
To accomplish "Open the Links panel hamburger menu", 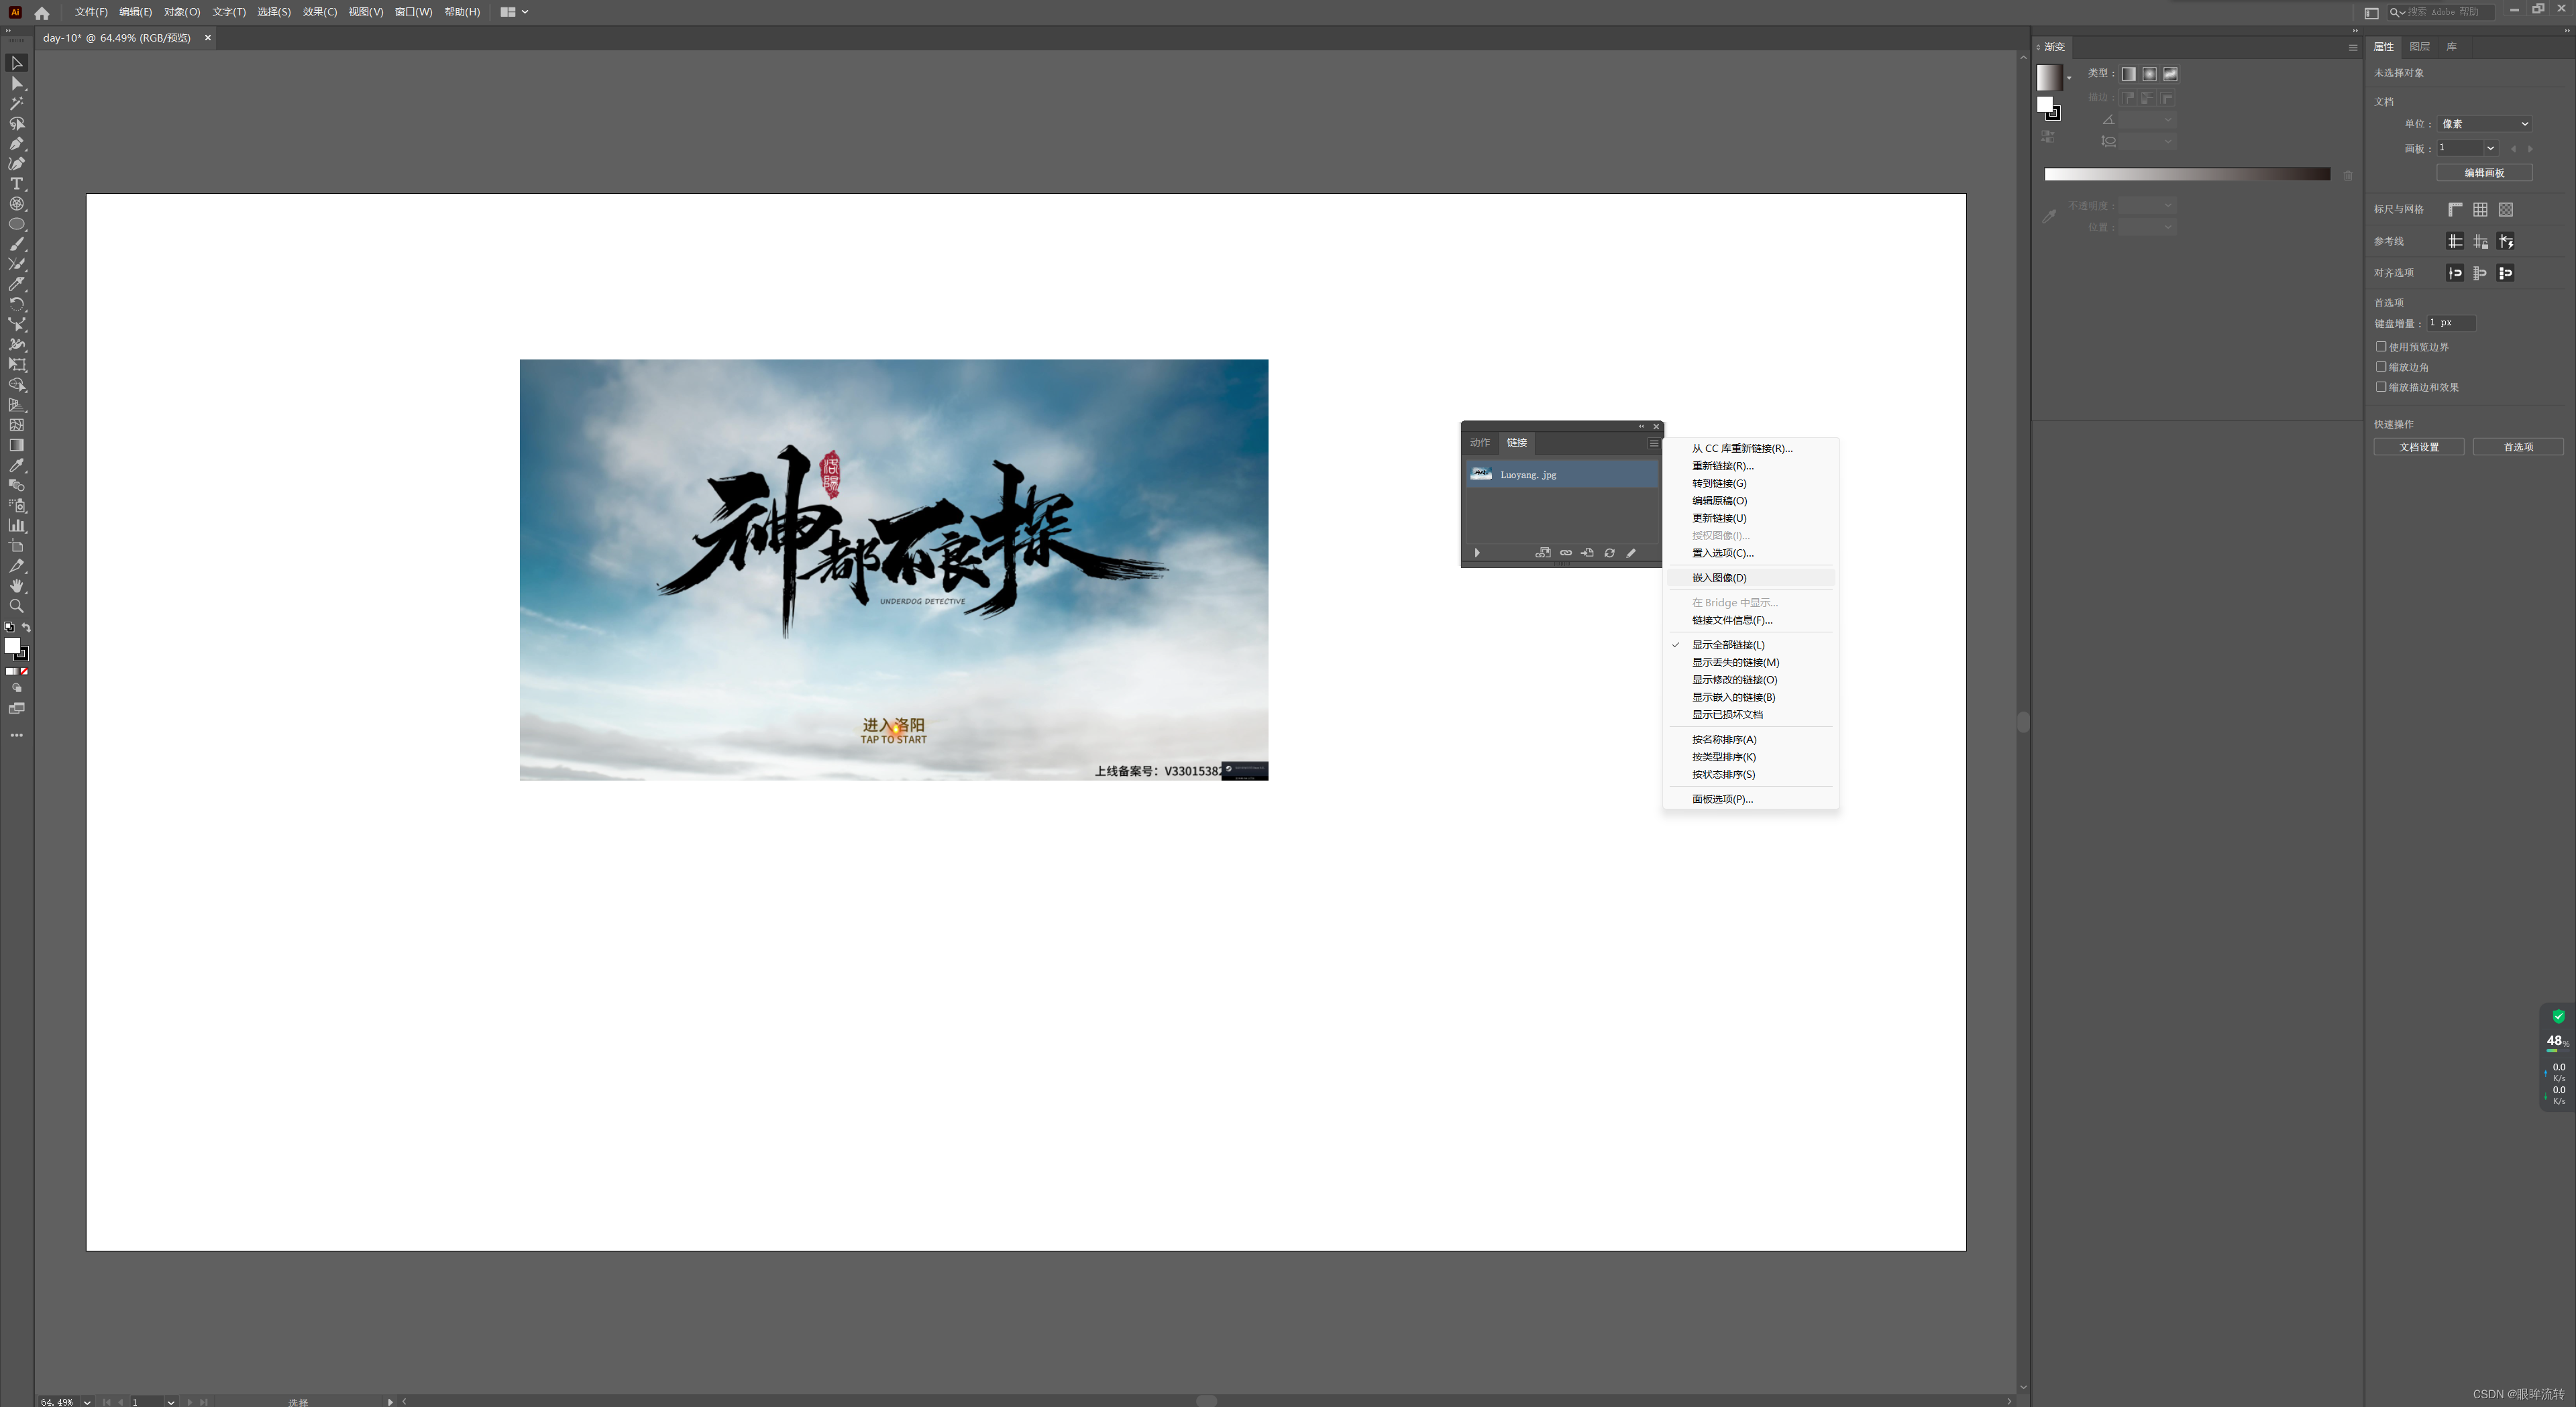I will (x=1653, y=443).
